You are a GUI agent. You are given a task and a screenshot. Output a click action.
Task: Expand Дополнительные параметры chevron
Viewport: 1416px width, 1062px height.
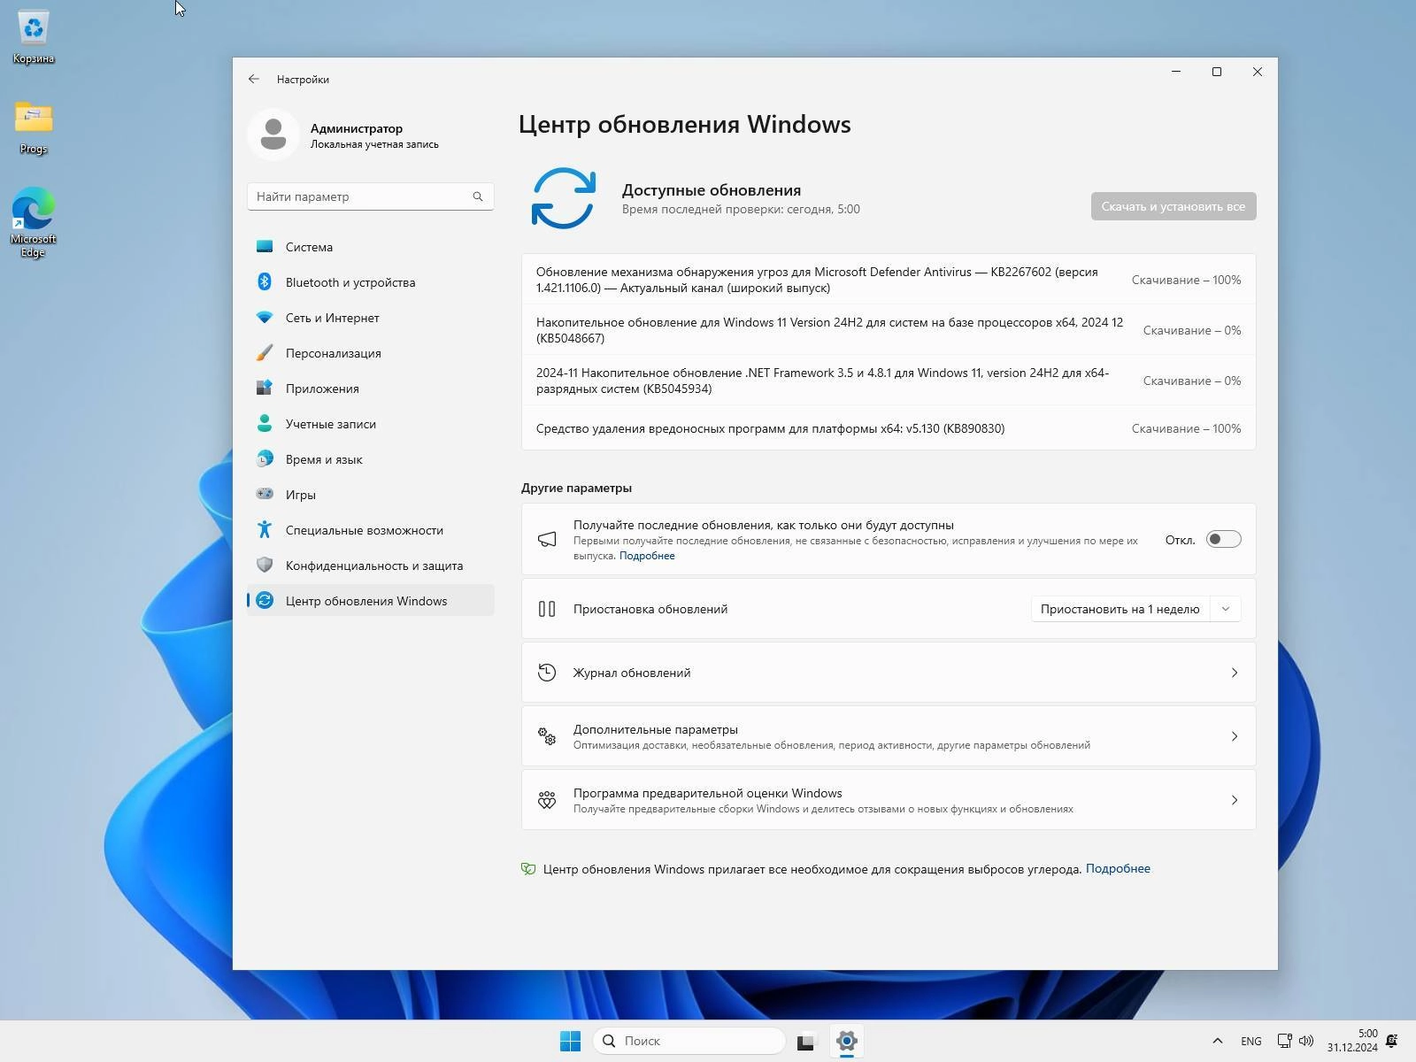(1235, 736)
